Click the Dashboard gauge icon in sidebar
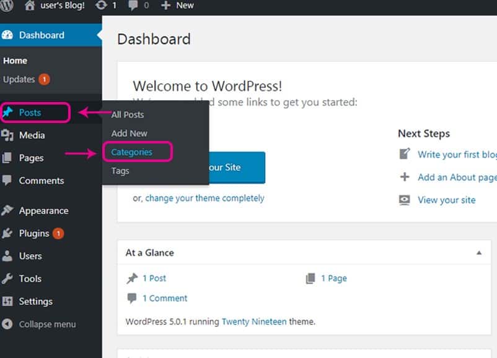 pyautogui.click(x=7, y=35)
